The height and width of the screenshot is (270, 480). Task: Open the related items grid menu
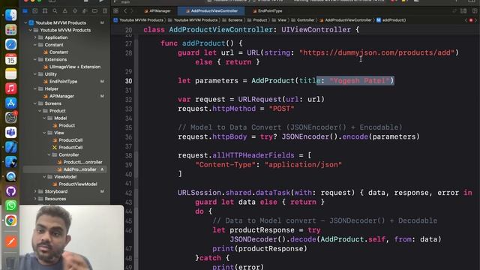(x=116, y=11)
